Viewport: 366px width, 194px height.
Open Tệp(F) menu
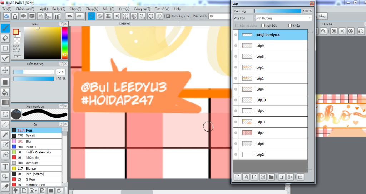[6, 9]
